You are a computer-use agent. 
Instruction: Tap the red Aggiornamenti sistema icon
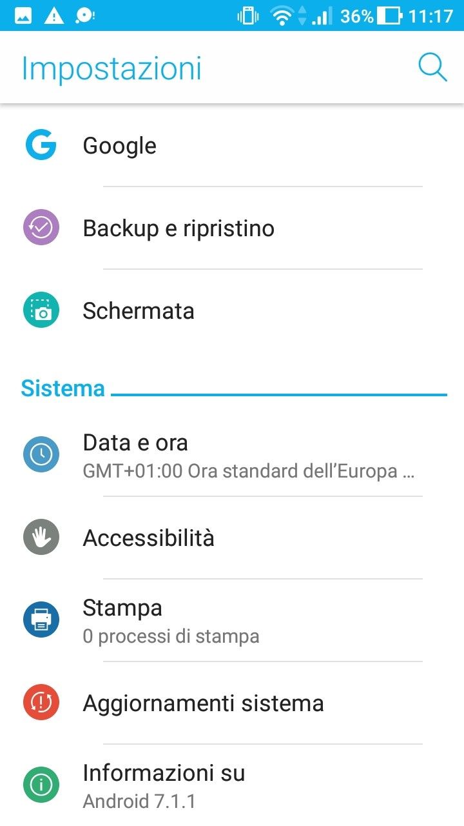click(41, 703)
